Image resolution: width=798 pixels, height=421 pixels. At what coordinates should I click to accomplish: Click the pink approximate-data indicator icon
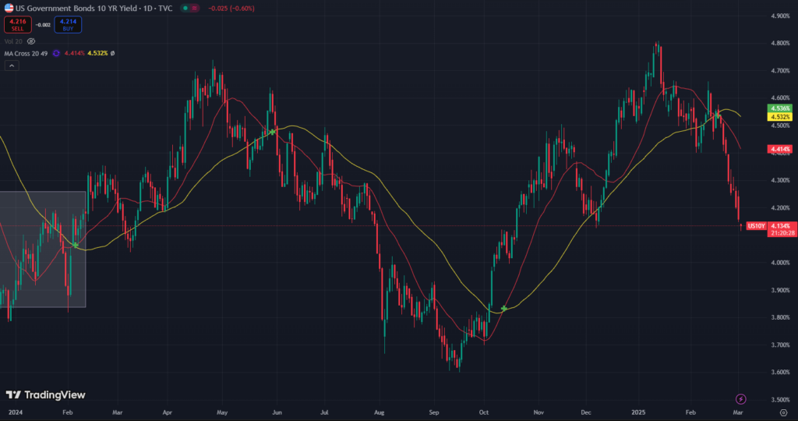click(x=194, y=8)
